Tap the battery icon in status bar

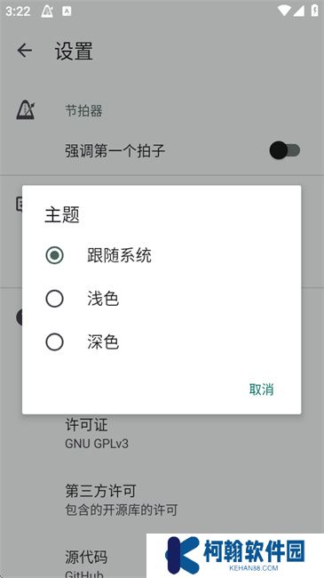(x=314, y=11)
